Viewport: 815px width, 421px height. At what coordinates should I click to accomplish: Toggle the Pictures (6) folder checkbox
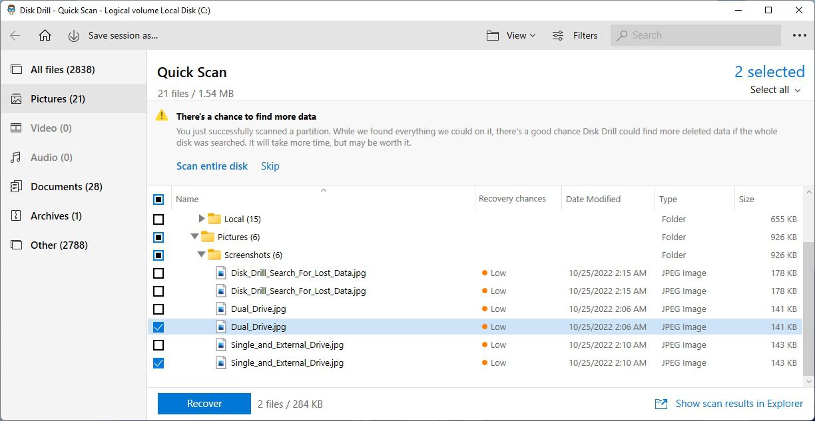click(x=158, y=237)
